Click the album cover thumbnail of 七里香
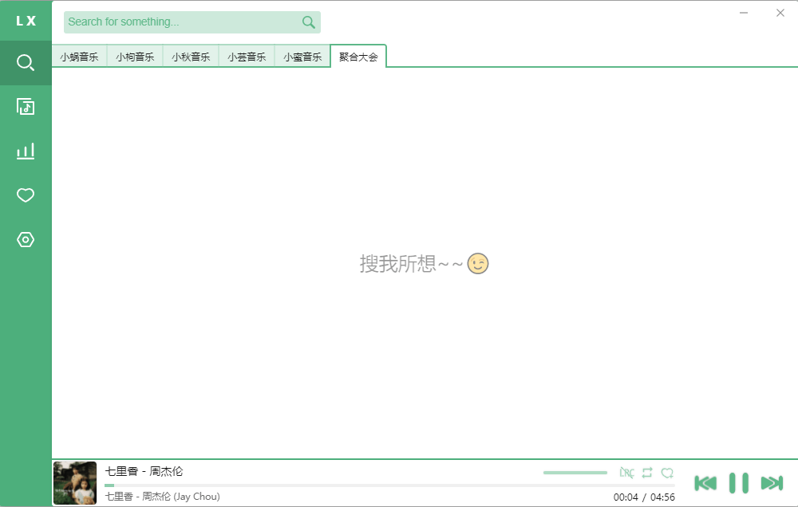Screen dimensions: 798x507 tap(74, 483)
